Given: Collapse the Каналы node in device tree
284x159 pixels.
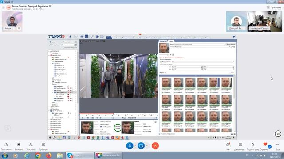Looking at the screenshot, I should tap(51, 84).
